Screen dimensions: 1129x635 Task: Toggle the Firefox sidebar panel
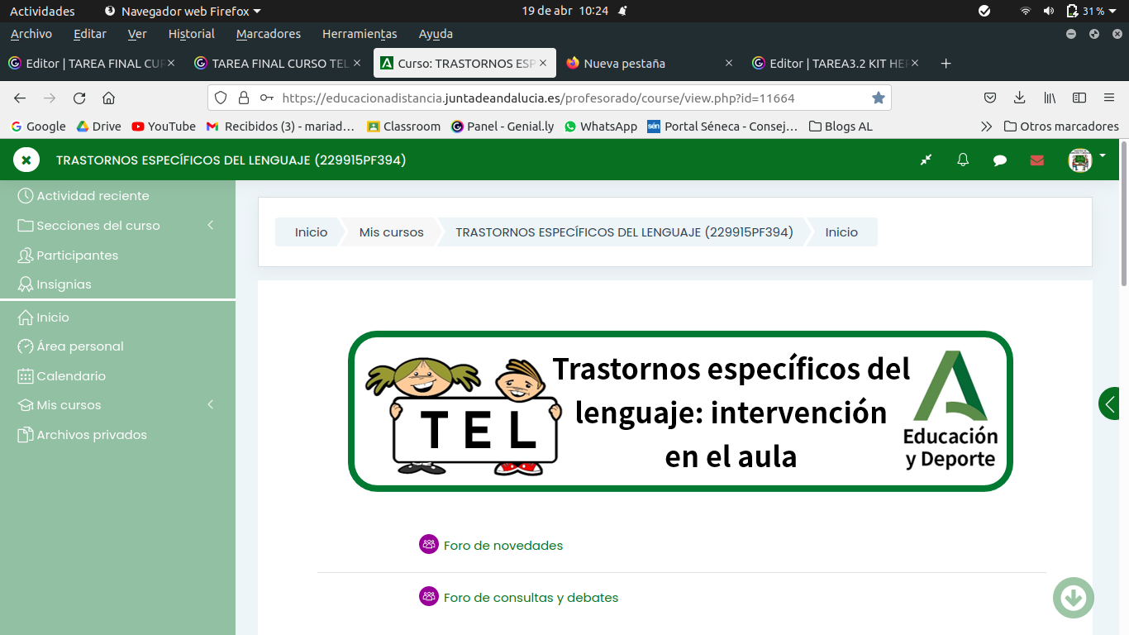click(1079, 97)
